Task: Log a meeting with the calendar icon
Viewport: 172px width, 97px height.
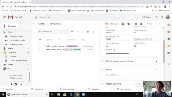Action: [88, 32]
